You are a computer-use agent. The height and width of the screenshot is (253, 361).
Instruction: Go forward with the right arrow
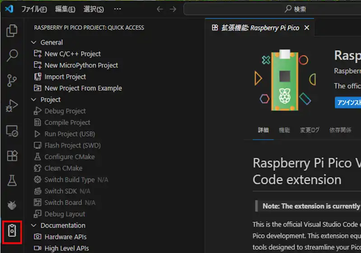point(173,9)
